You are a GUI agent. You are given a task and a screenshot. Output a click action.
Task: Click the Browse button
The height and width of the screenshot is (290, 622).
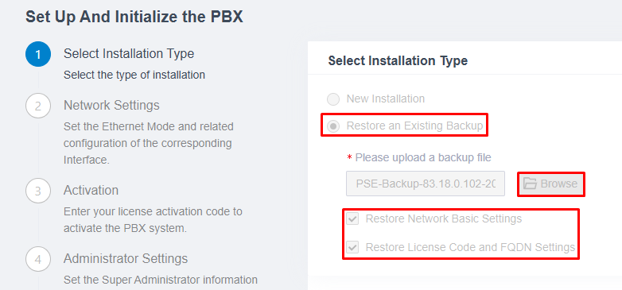pos(550,184)
